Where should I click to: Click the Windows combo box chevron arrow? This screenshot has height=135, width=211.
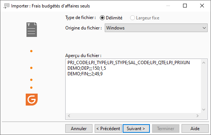tap(204, 28)
